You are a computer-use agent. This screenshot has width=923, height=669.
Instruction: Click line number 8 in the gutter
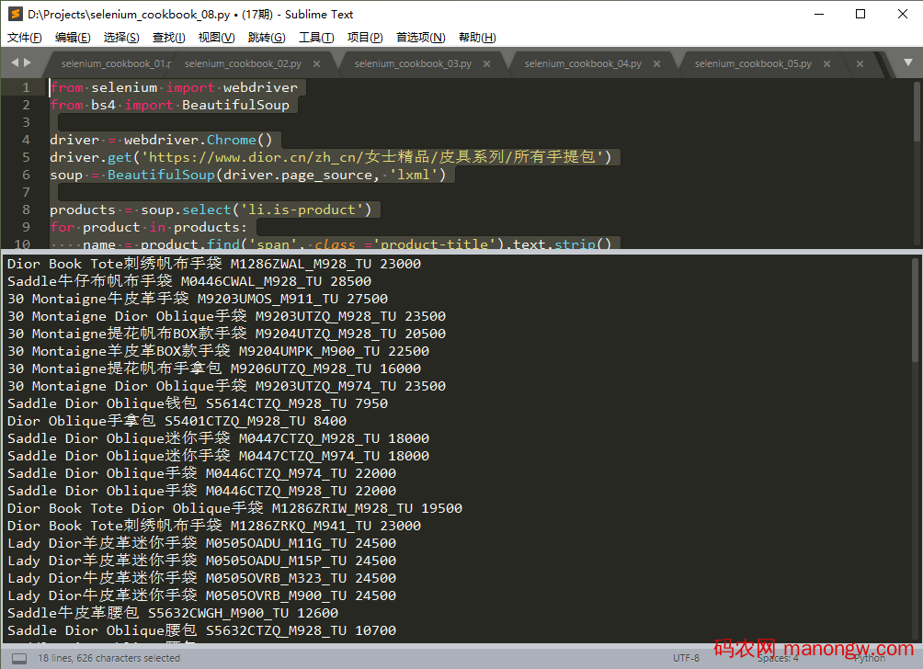coord(25,209)
